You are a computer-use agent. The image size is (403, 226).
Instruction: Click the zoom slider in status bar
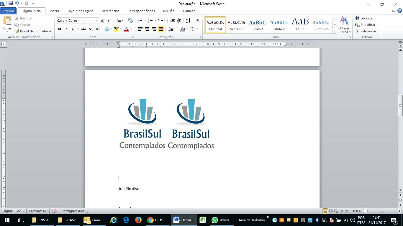[382, 211]
